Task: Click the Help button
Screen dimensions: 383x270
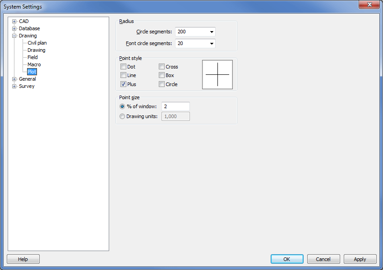Action: (23, 259)
